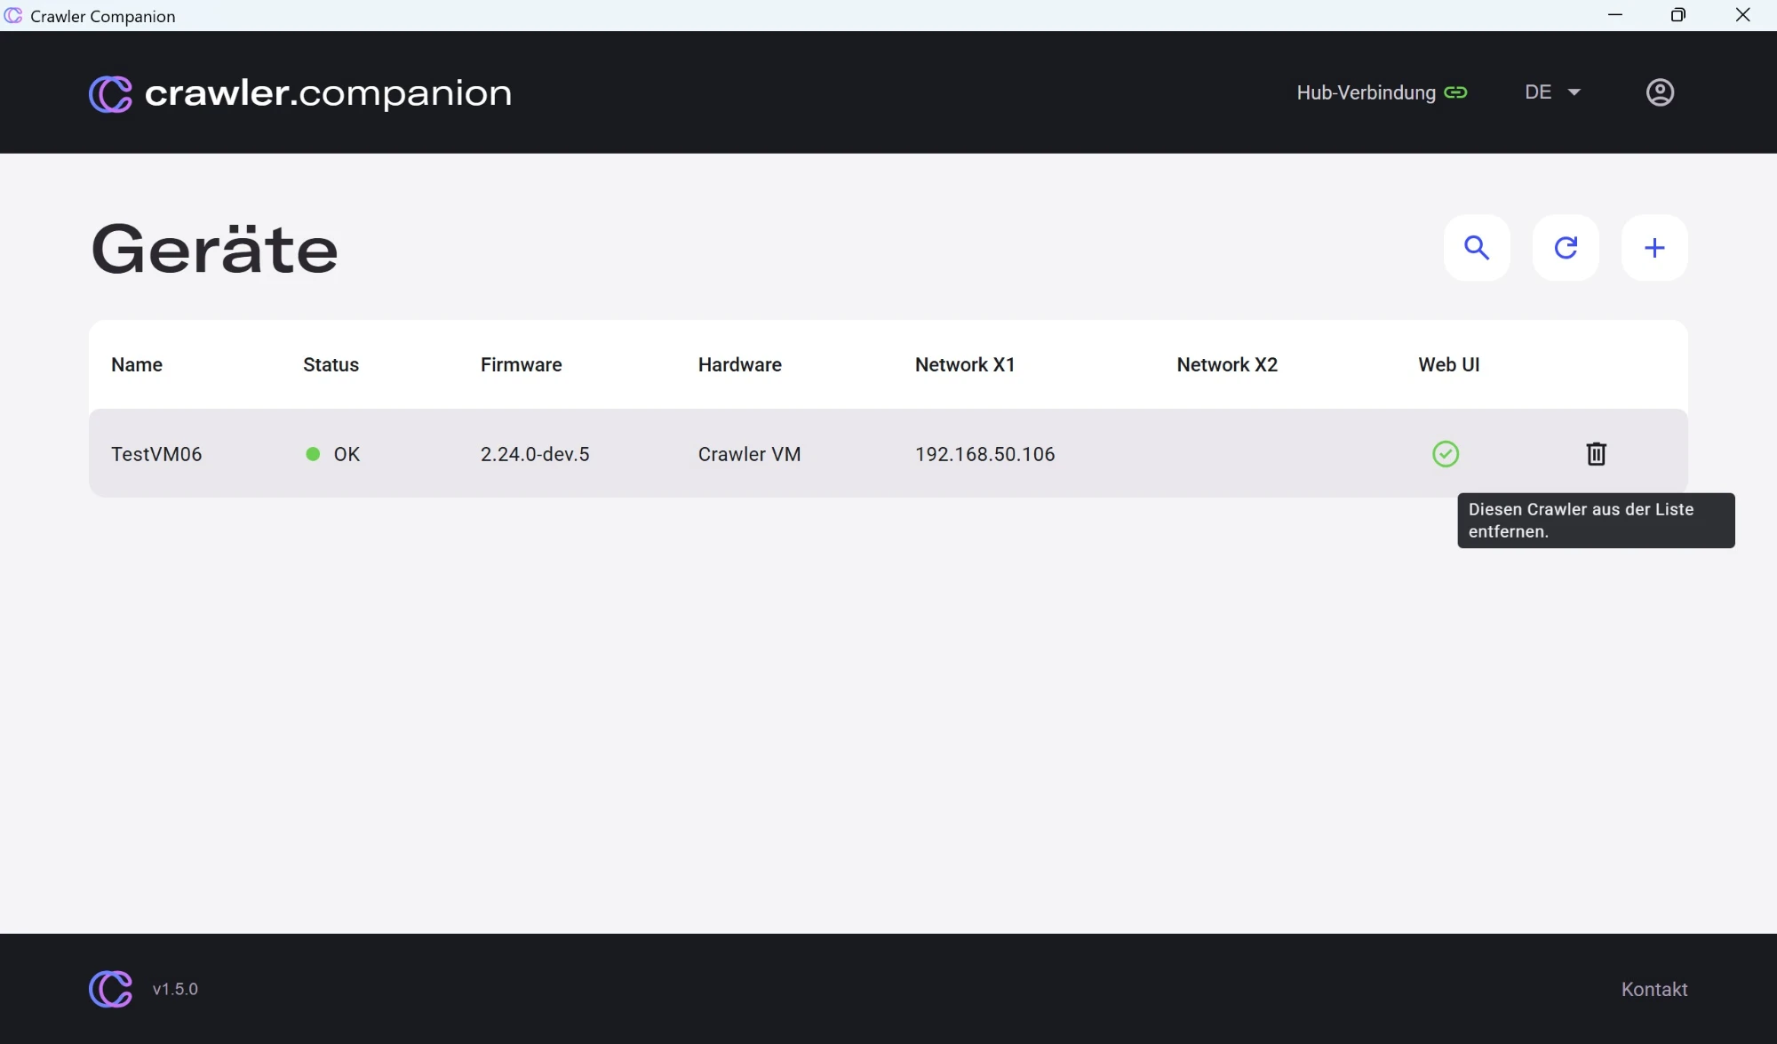Click the v1.5.0 version label

175,989
